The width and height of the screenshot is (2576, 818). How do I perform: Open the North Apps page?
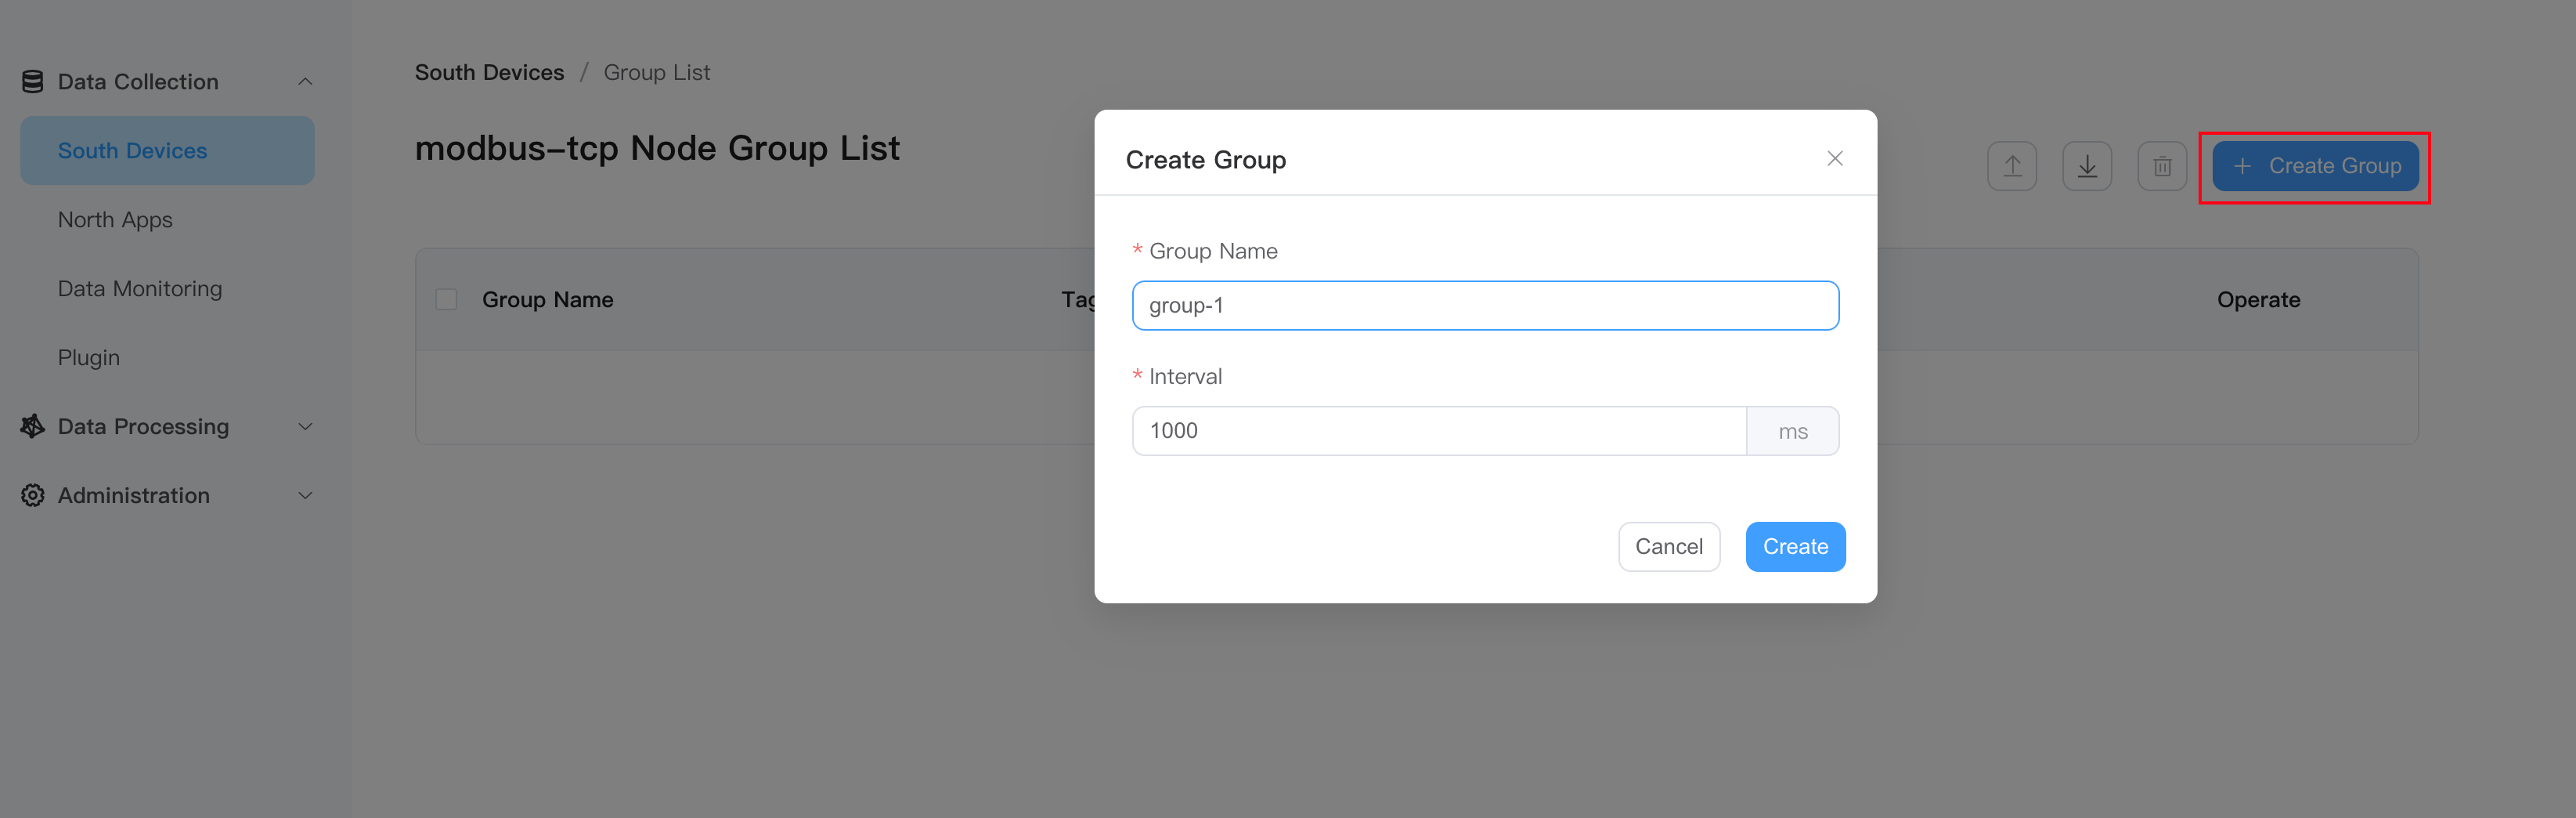tap(116, 219)
